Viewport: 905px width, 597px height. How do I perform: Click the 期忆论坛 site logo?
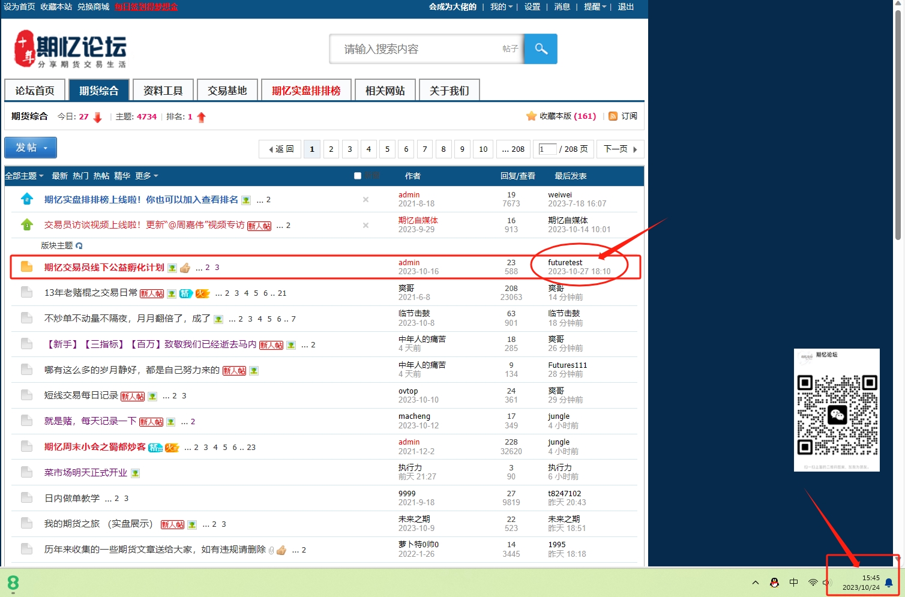pos(70,49)
